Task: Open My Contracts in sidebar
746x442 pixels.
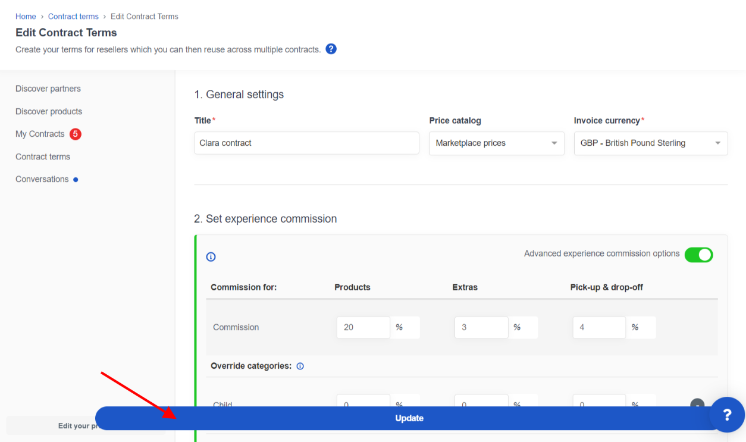Action: 40,134
